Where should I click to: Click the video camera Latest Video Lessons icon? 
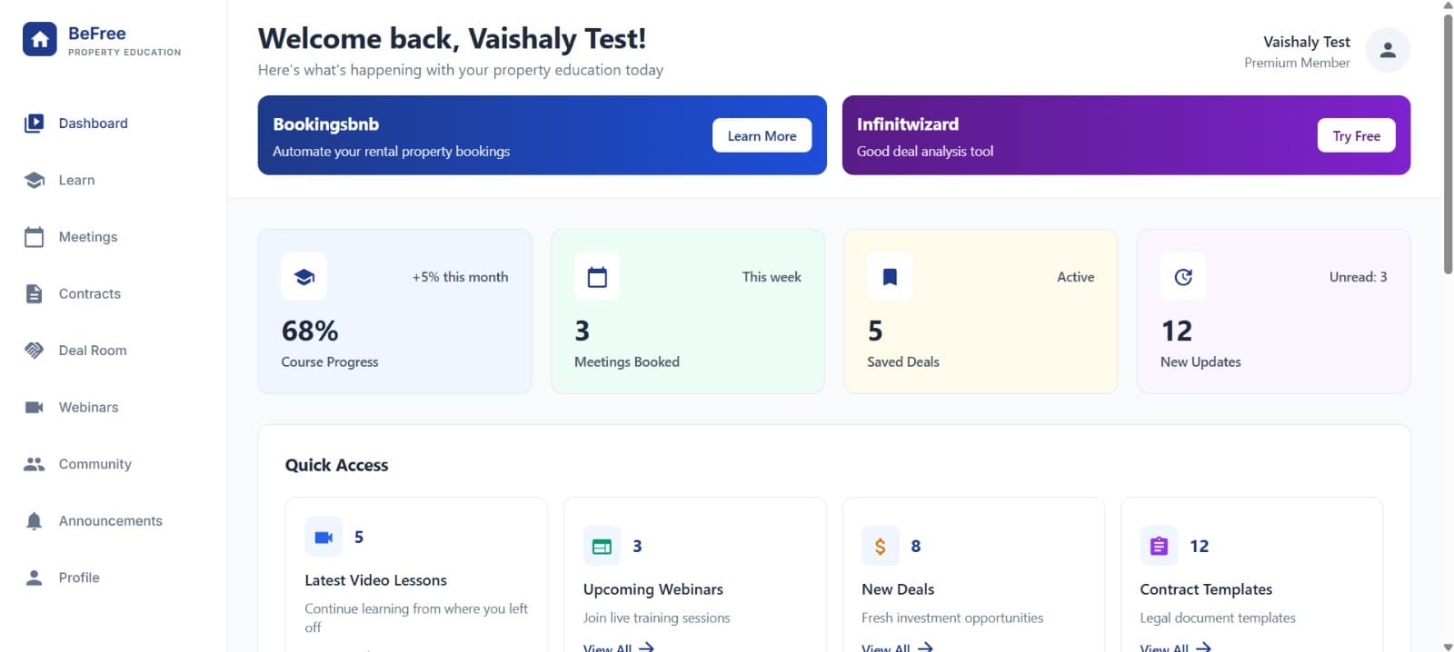pos(324,537)
